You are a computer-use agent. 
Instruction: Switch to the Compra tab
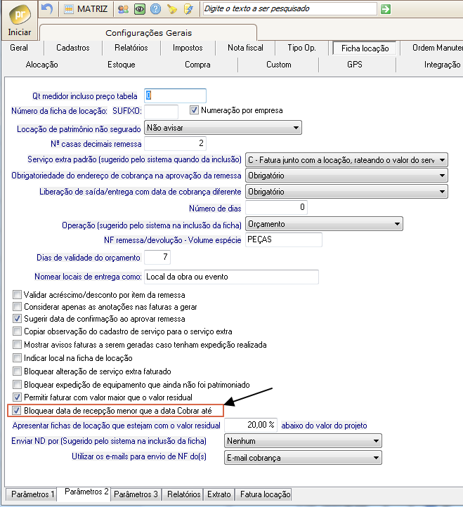(197, 65)
